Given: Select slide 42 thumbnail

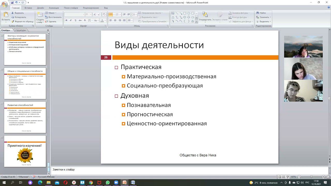Looking at the screenshot, I should click(x=25, y=49).
